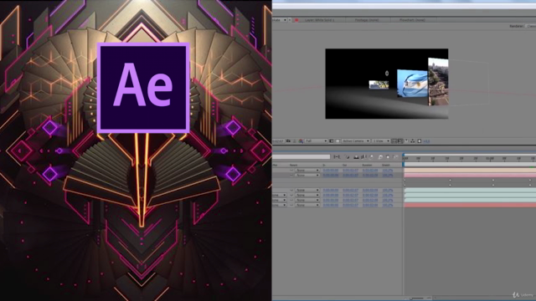Click the city photo layer in viewer
Viewport: 536px width, 301px height.
point(438,82)
